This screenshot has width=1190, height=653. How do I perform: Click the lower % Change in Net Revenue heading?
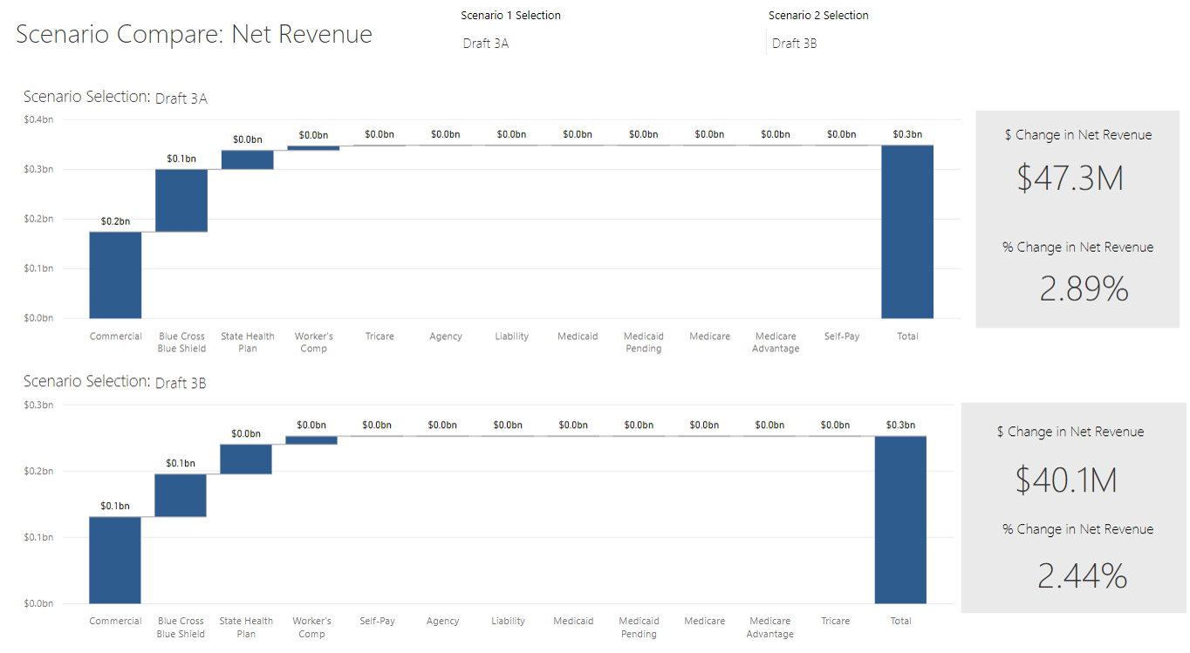[x=1077, y=529]
